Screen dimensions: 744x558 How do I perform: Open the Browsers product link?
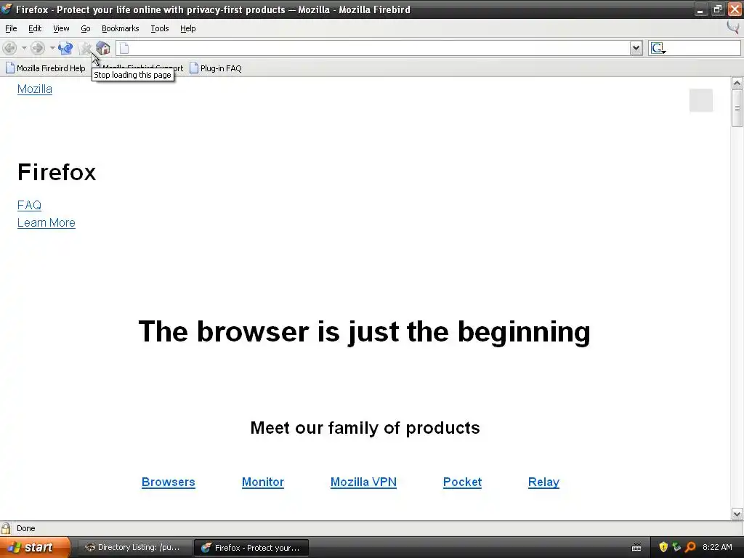click(x=168, y=482)
